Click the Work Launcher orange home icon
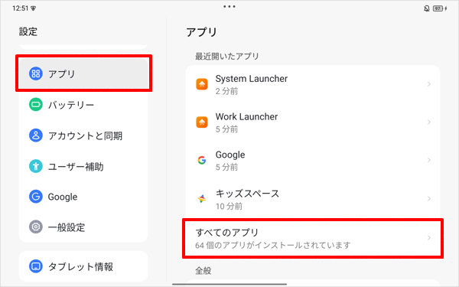The width and height of the screenshot is (459, 287). click(x=202, y=122)
